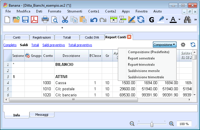Open the Modifica menu
Image resolution: width=200 pixels, height=130 pixels.
tap(23, 11)
